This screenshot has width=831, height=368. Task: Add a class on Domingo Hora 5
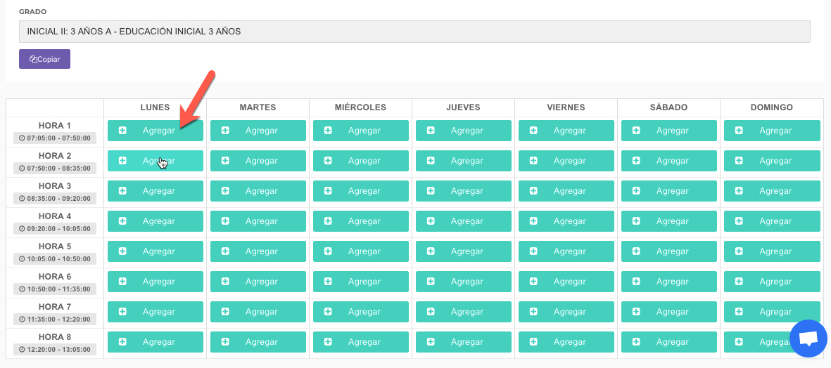[x=772, y=251]
